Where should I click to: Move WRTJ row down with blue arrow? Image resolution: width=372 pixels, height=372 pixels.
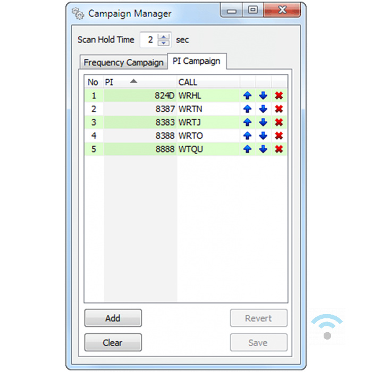pyautogui.click(x=263, y=123)
